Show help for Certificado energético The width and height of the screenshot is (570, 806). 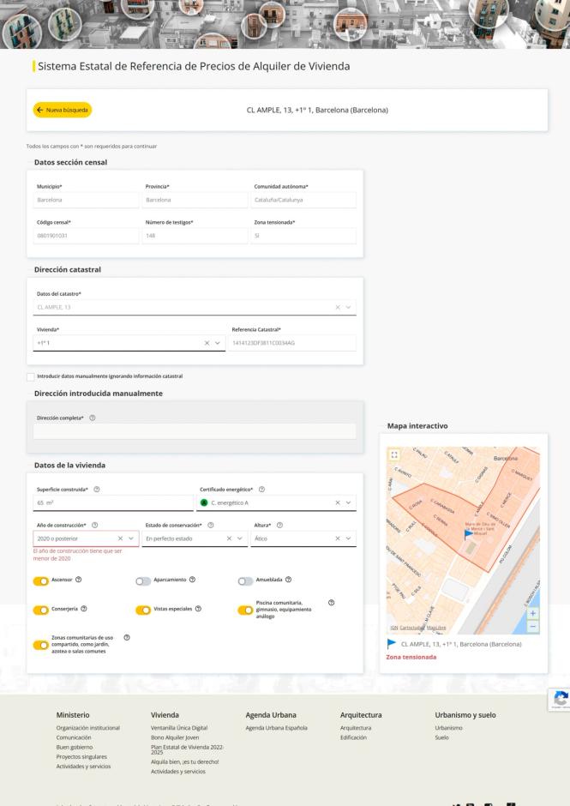[261, 490]
